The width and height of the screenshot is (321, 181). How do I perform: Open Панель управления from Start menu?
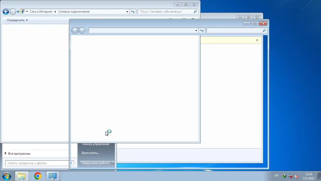95,144
